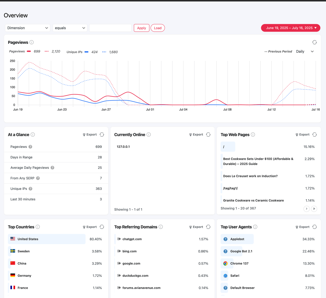This screenshot has width=326, height=298.
Task: Click the Apply filter button
Action: (x=141, y=28)
